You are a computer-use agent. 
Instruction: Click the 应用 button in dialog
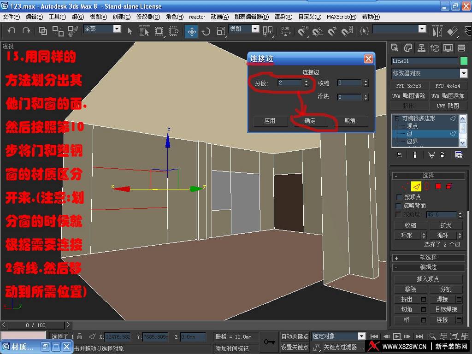pyautogui.click(x=270, y=121)
